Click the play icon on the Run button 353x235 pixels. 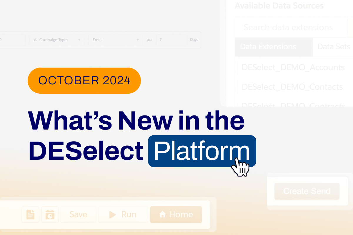tap(113, 214)
